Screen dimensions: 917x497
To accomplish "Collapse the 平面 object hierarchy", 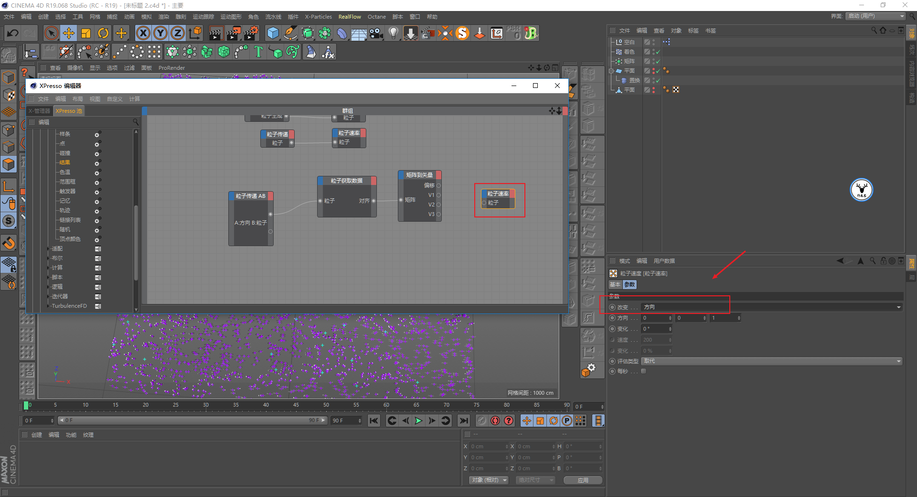I will [x=611, y=71].
